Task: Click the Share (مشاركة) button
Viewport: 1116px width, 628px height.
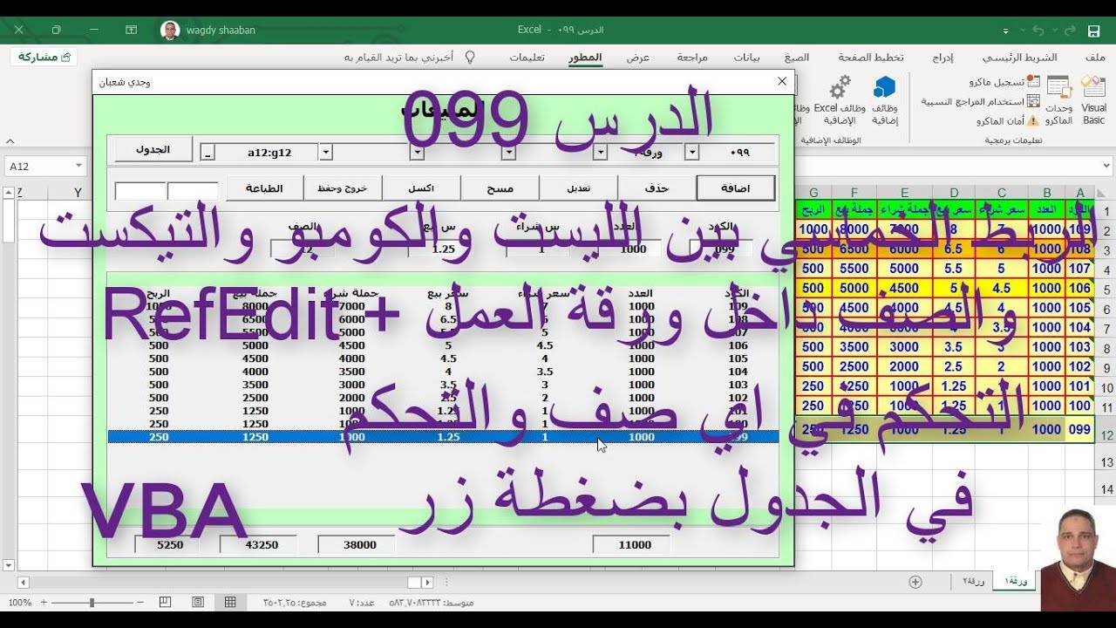Action: [x=44, y=57]
